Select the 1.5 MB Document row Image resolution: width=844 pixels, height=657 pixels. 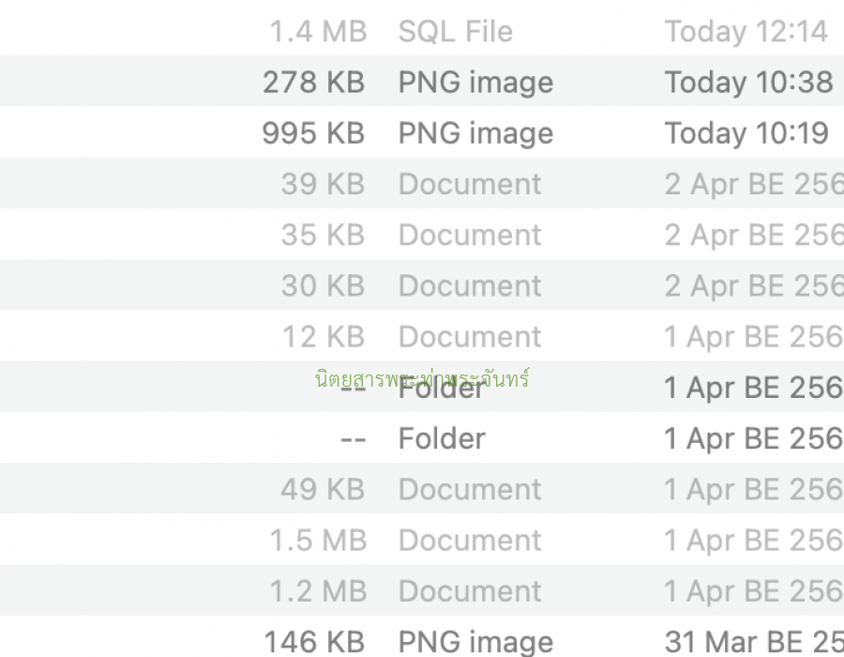(422, 539)
